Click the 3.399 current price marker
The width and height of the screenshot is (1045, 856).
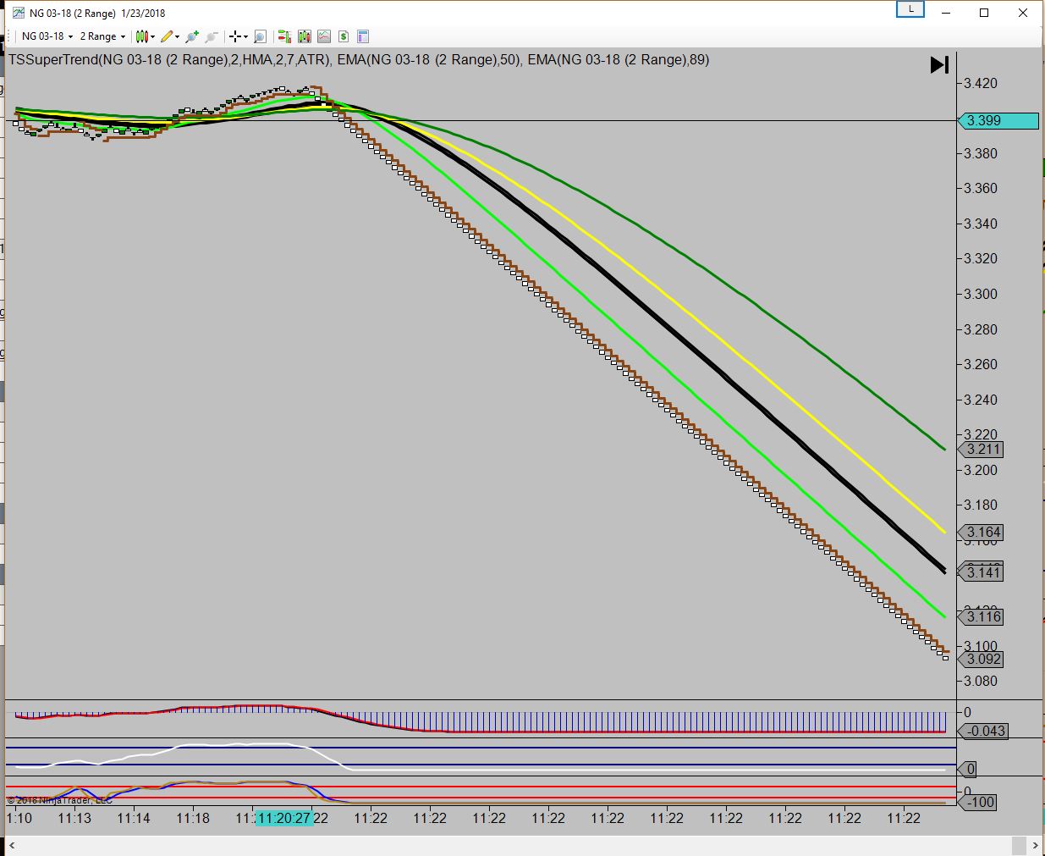(998, 121)
